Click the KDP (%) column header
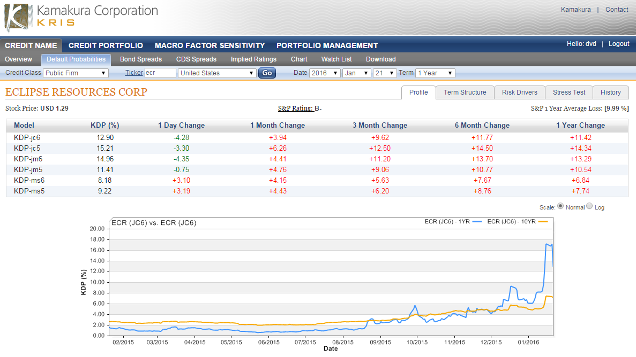 (104, 126)
